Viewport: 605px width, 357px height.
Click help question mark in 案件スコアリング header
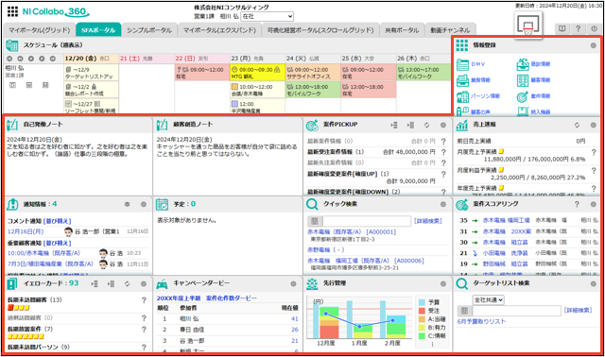[x=577, y=204]
